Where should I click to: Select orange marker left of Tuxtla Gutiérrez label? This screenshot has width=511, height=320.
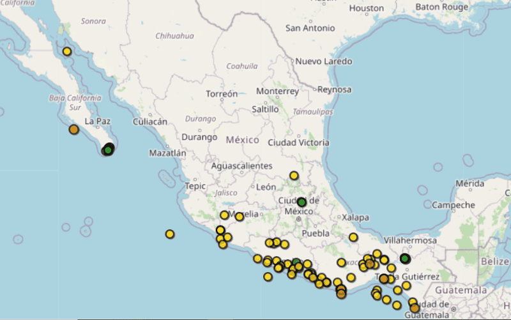pos(384,278)
